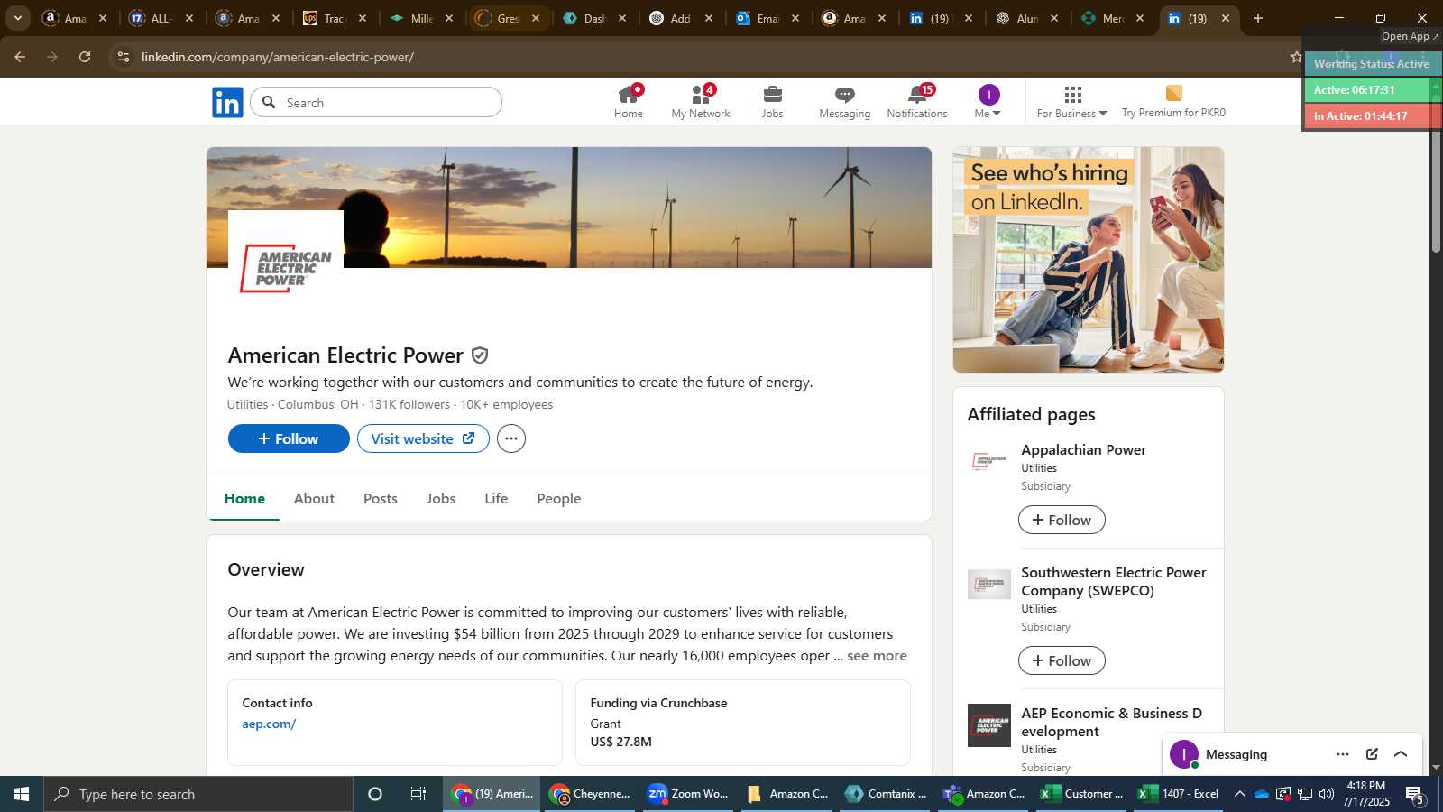Follow Appalachian Power
The height and width of the screenshot is (812, 1443).
(1062, 520)
